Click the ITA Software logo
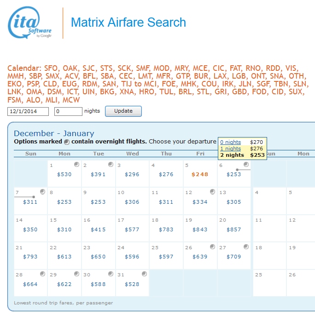This screenshot has height=332, width=315. pyautogui.click(x=30, y=23)
